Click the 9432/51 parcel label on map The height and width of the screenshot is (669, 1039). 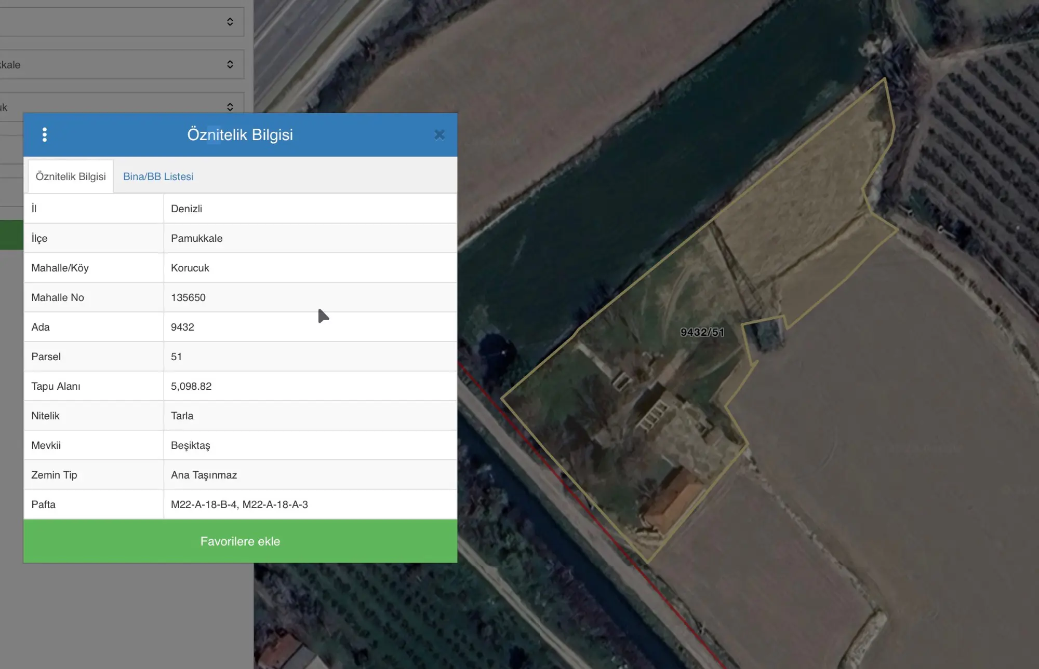tap(702, 332)
